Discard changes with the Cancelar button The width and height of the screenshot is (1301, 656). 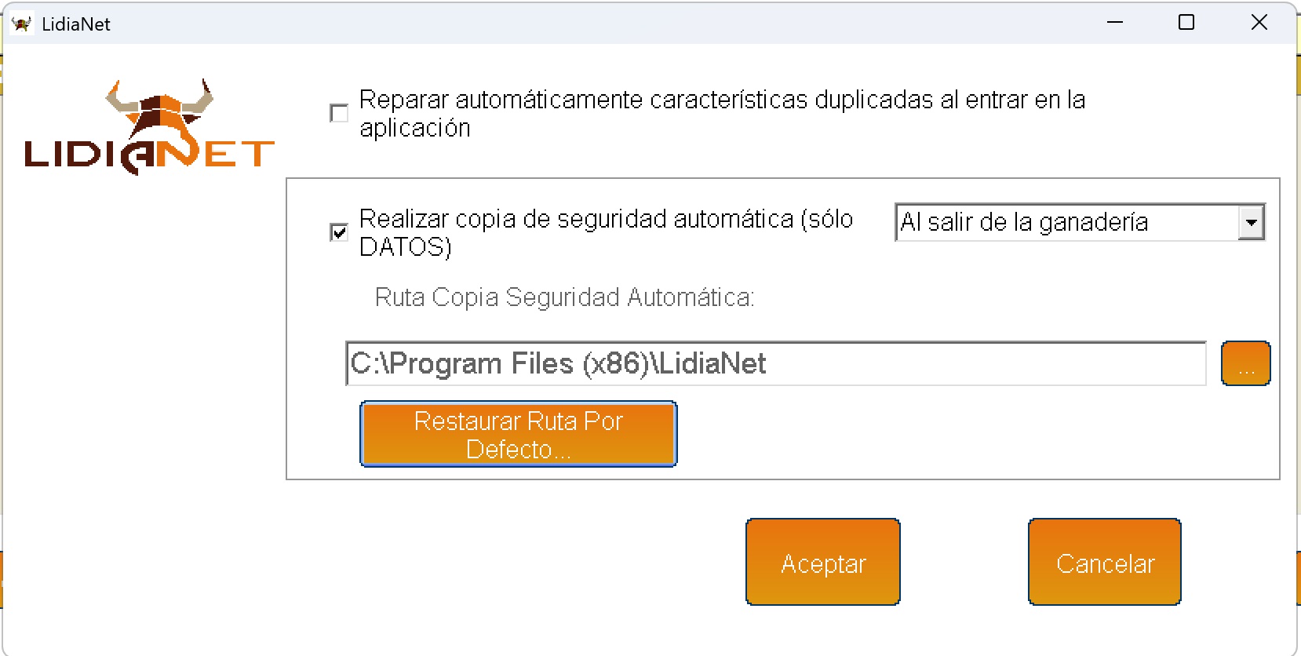click(x=1104, y=562)
